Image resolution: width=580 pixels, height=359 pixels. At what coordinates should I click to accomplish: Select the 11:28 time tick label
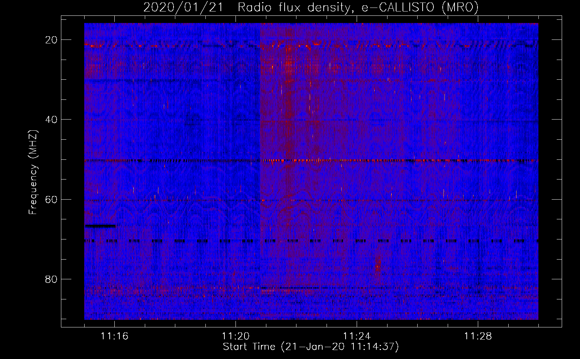tap(478, 336)
